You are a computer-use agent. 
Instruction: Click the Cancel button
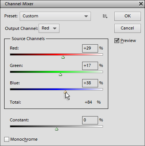(128, 28)
